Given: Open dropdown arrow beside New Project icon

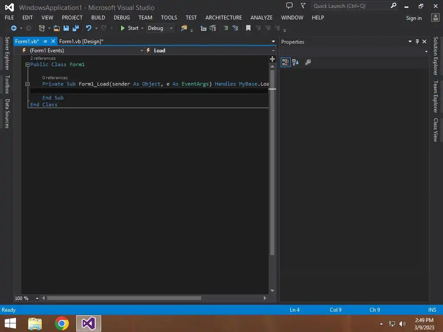Looking at the screenshot, I should [49, 28].
